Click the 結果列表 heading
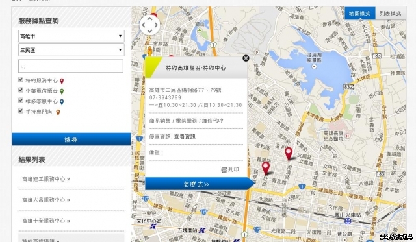 click(32, 160)
